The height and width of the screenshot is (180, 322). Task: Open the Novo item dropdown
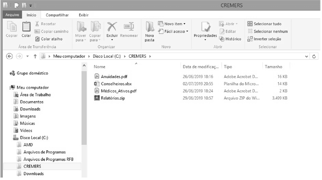pos(172,24)
